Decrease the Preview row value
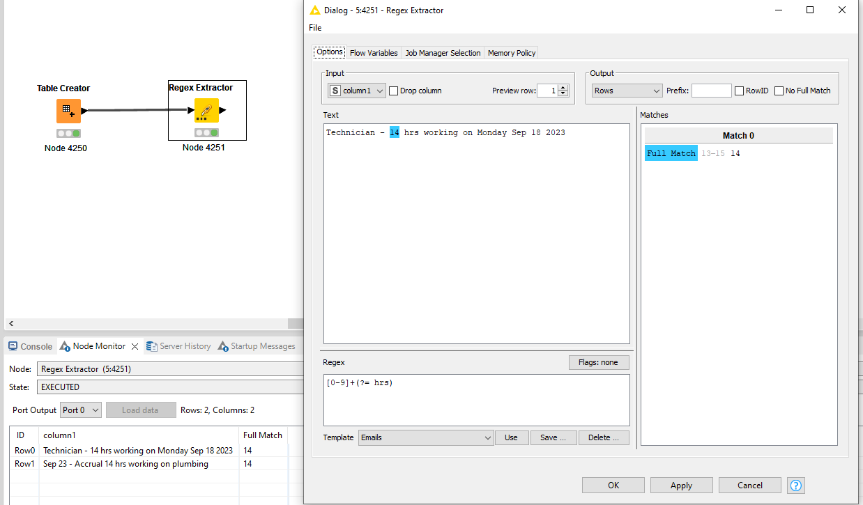863x505 pixels. click(563, 94)
